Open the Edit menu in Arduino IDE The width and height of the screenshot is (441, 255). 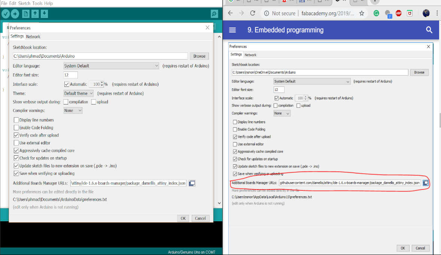13,3
